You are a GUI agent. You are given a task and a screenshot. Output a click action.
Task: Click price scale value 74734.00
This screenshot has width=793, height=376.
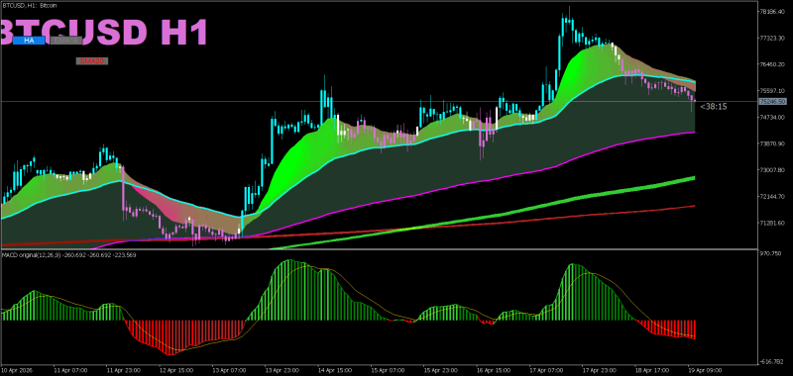pos(772,117)
